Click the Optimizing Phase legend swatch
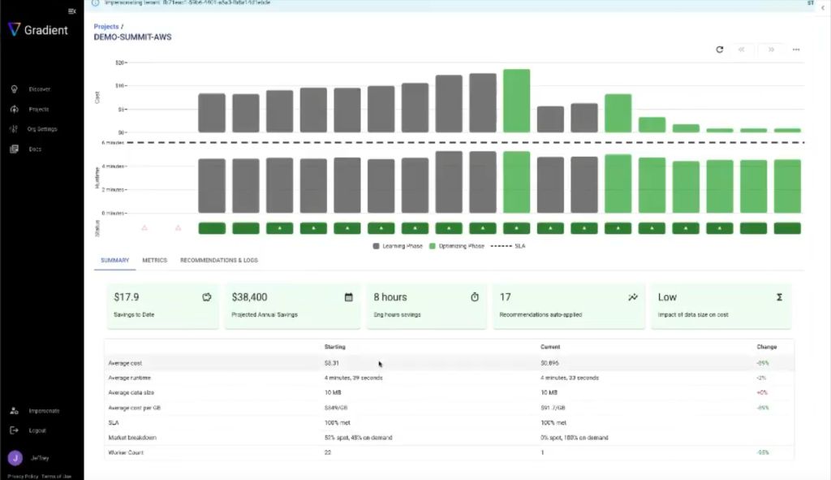 tap(432, 246)
